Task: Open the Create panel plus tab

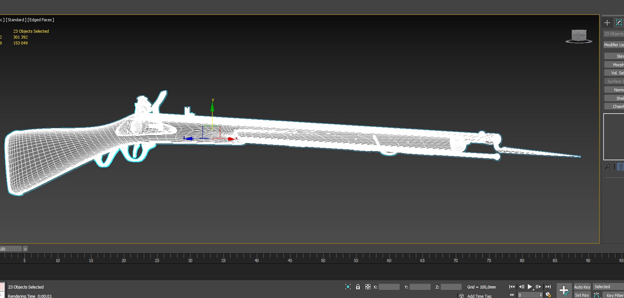Action: tap(607, 22)
